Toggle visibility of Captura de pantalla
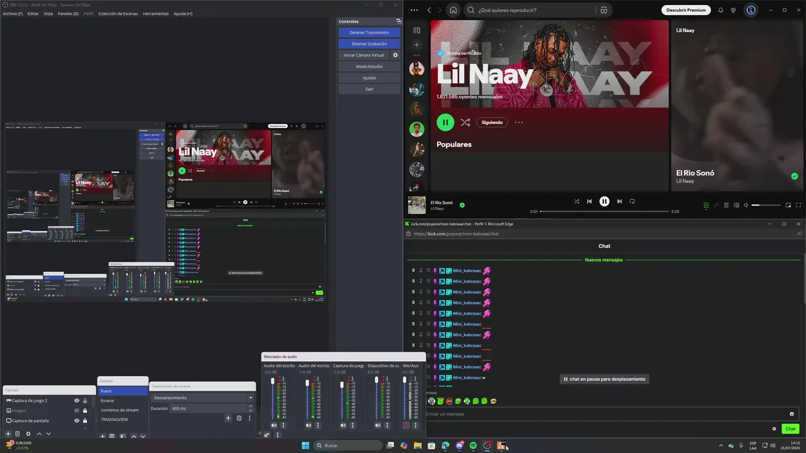806x453 pixels. pos(77,420)
